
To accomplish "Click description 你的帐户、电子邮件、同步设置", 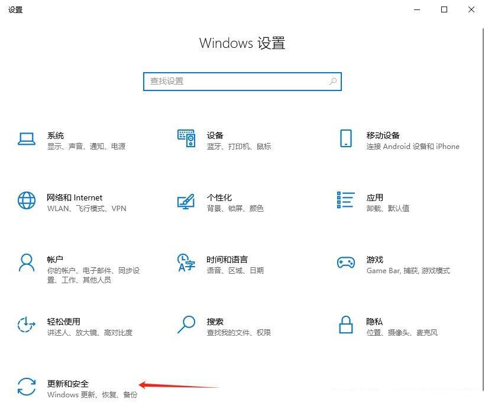I will pyautogui.click(x=93, y=275).
